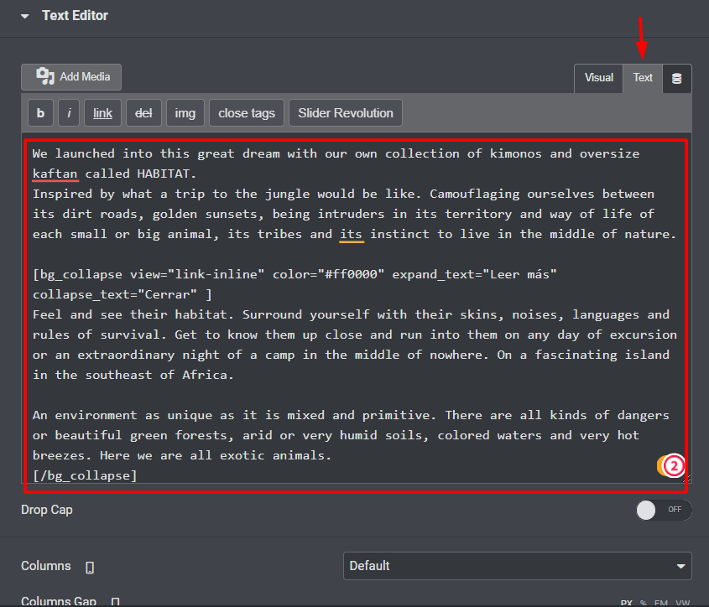
Task: Click the img quicktag button
Action: pyautogui.click(x=185, y=113)
